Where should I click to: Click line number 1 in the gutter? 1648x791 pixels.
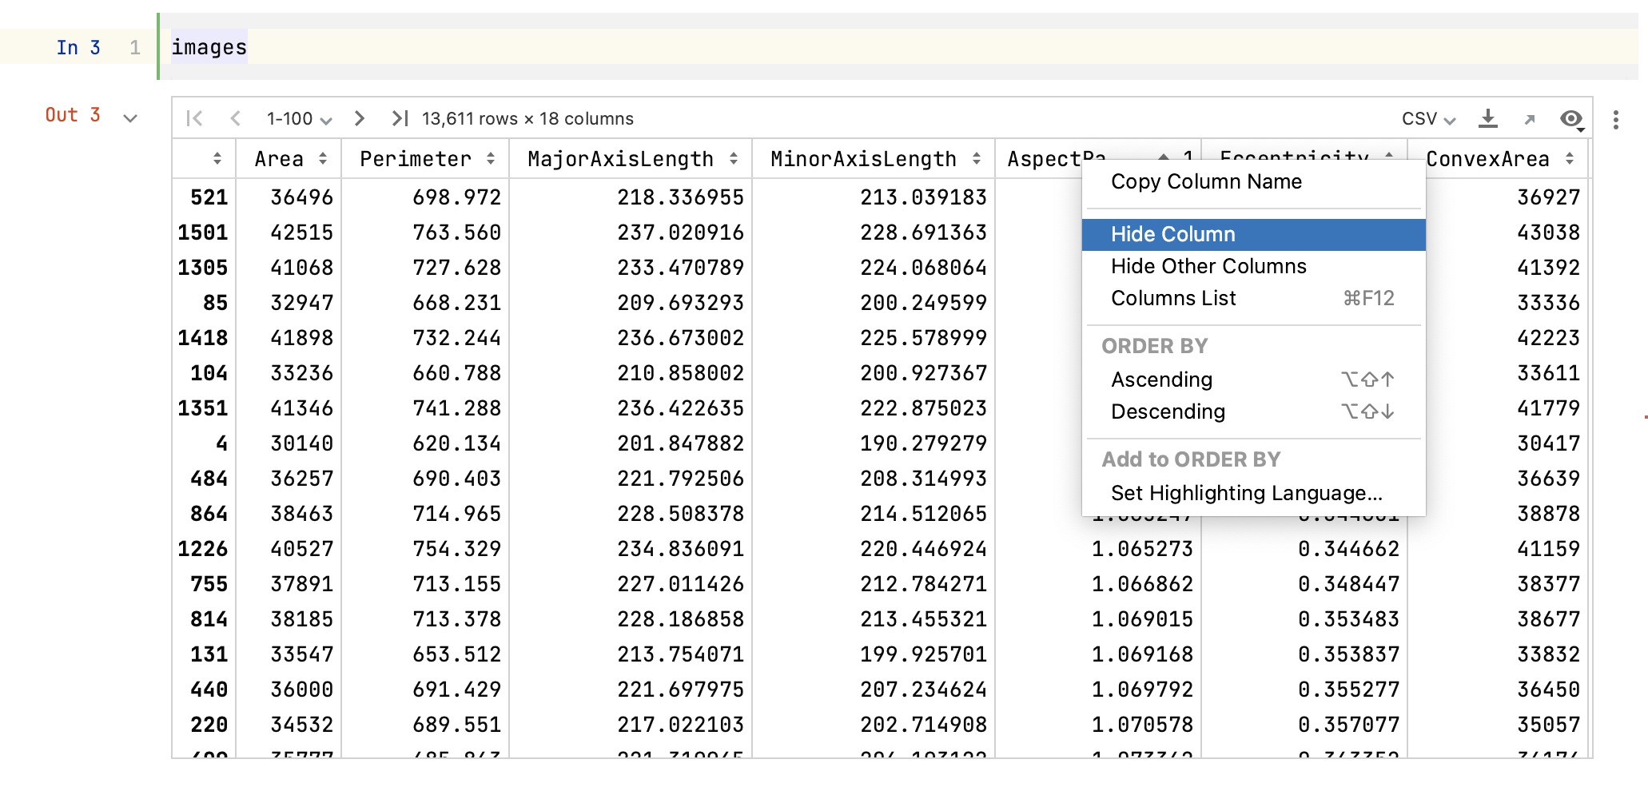(x=135, y=48)
